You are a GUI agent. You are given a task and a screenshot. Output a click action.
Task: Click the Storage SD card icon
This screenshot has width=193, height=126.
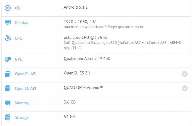point(8,117)
